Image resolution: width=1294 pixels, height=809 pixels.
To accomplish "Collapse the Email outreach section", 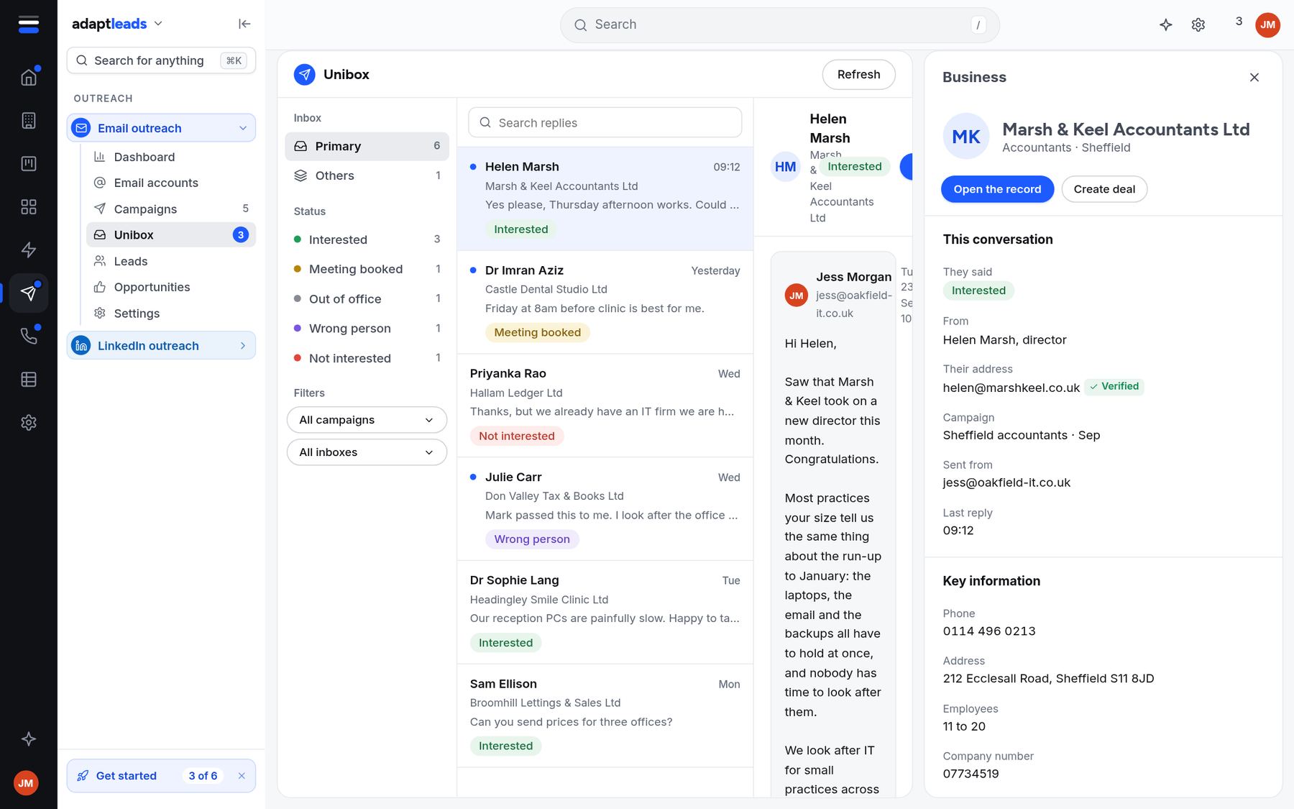I will coord(161,128).
